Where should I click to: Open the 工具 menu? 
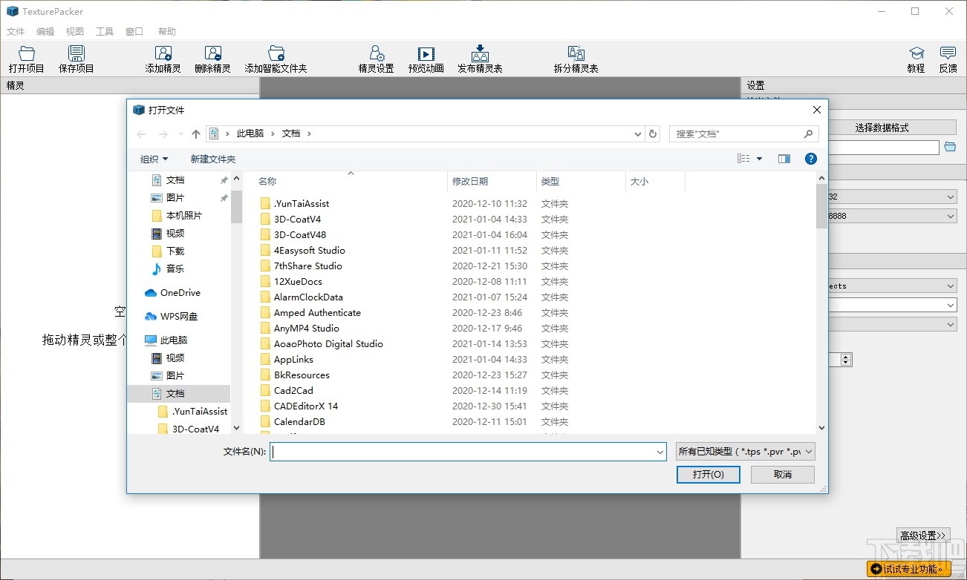tap(105, 32)
